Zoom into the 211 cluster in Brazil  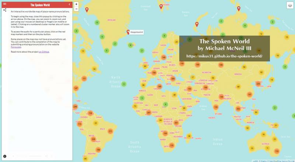pyautogui.click(x=110, y=131)
